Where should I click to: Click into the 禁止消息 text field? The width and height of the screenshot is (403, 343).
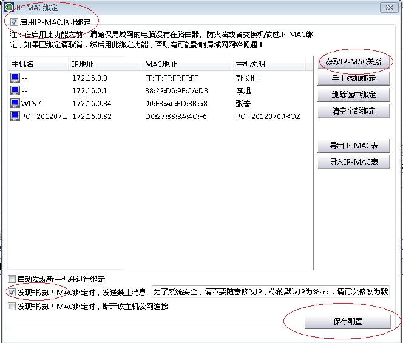pos(270,292)
